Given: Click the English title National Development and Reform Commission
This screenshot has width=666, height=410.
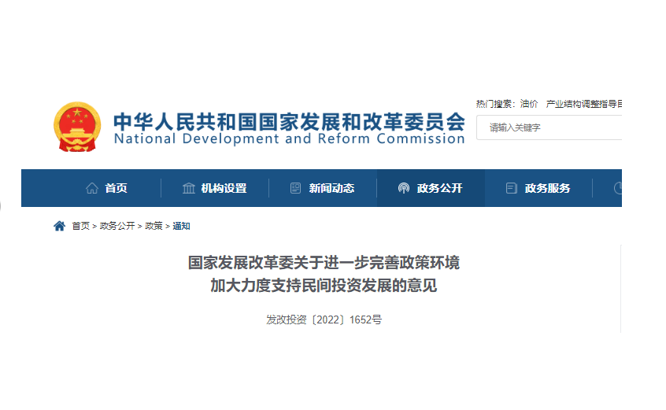Looking at the screenshot, I should [289, 139].
